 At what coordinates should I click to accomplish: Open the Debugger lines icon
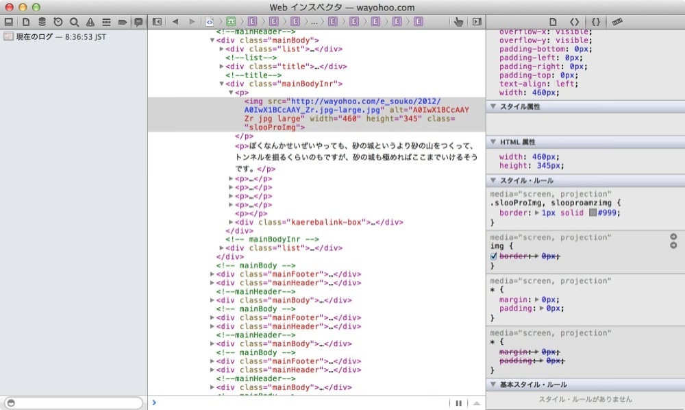point(106,21)
